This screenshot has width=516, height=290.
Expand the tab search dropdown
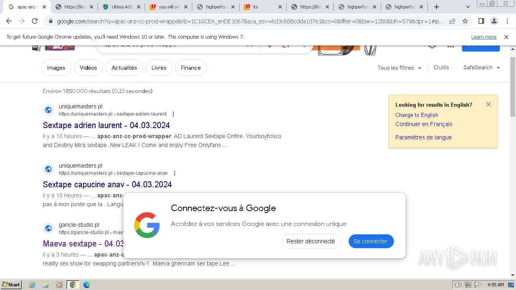pos(468,7)
